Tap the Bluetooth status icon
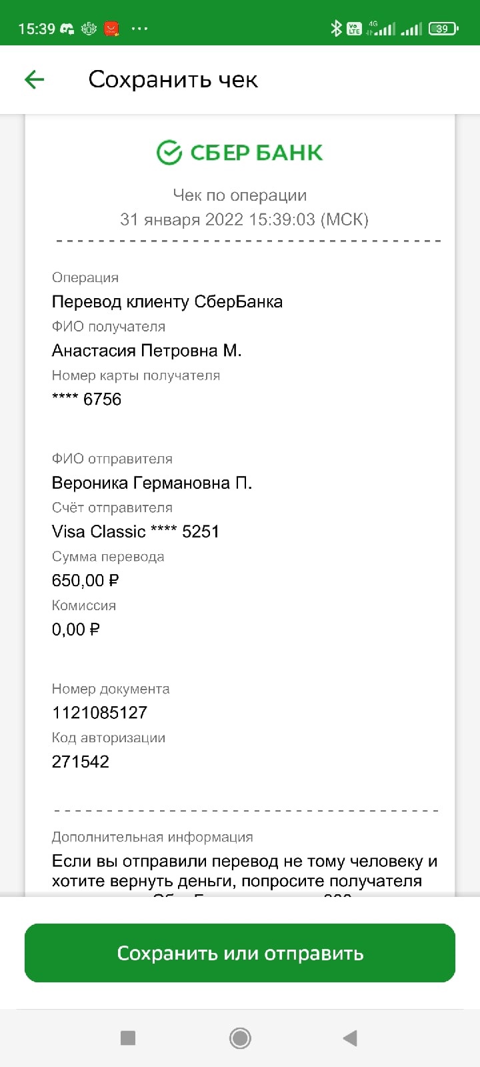The height and width of the screenshot is (1067, 480). pyautogui.click(x=336, y=29)
